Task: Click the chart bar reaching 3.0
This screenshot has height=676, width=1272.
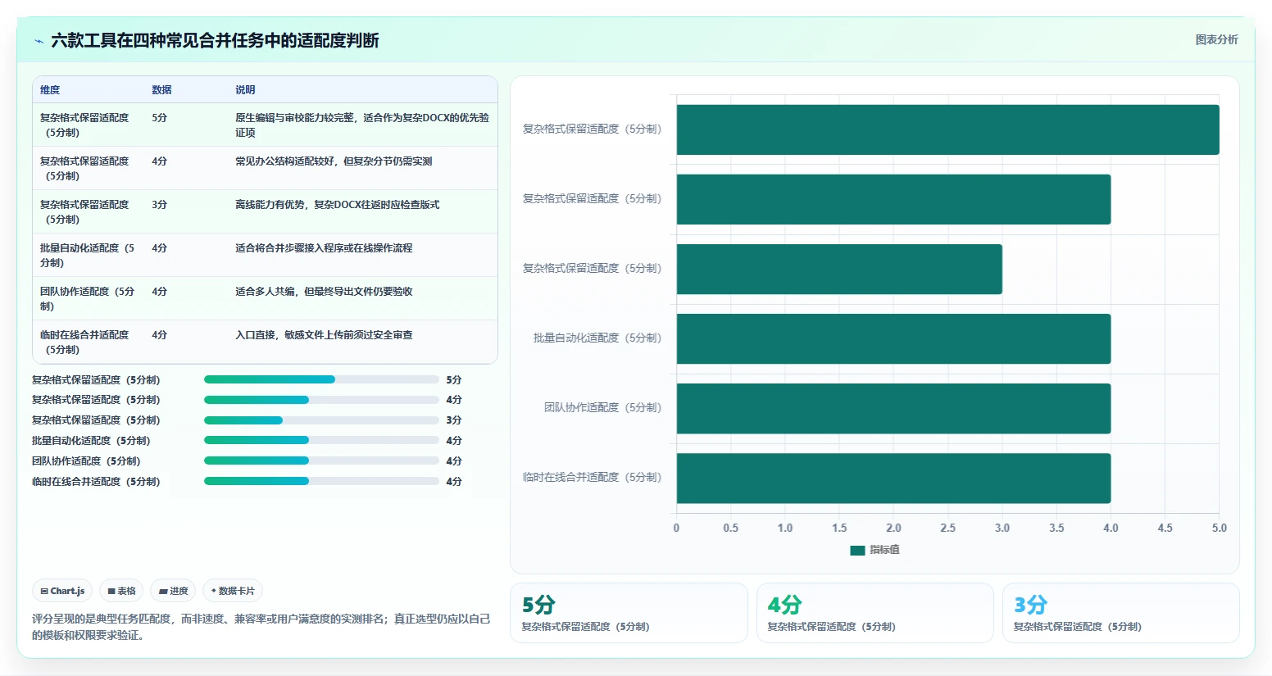Action: pyautogui.click(x=839, y=269)
